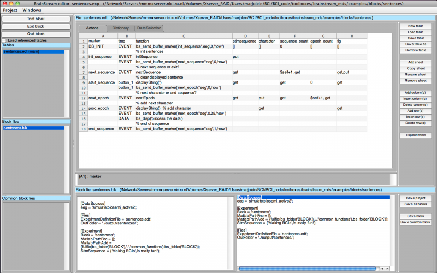Select column C header in the table
The image size is (437, 273).
[182, 36]
